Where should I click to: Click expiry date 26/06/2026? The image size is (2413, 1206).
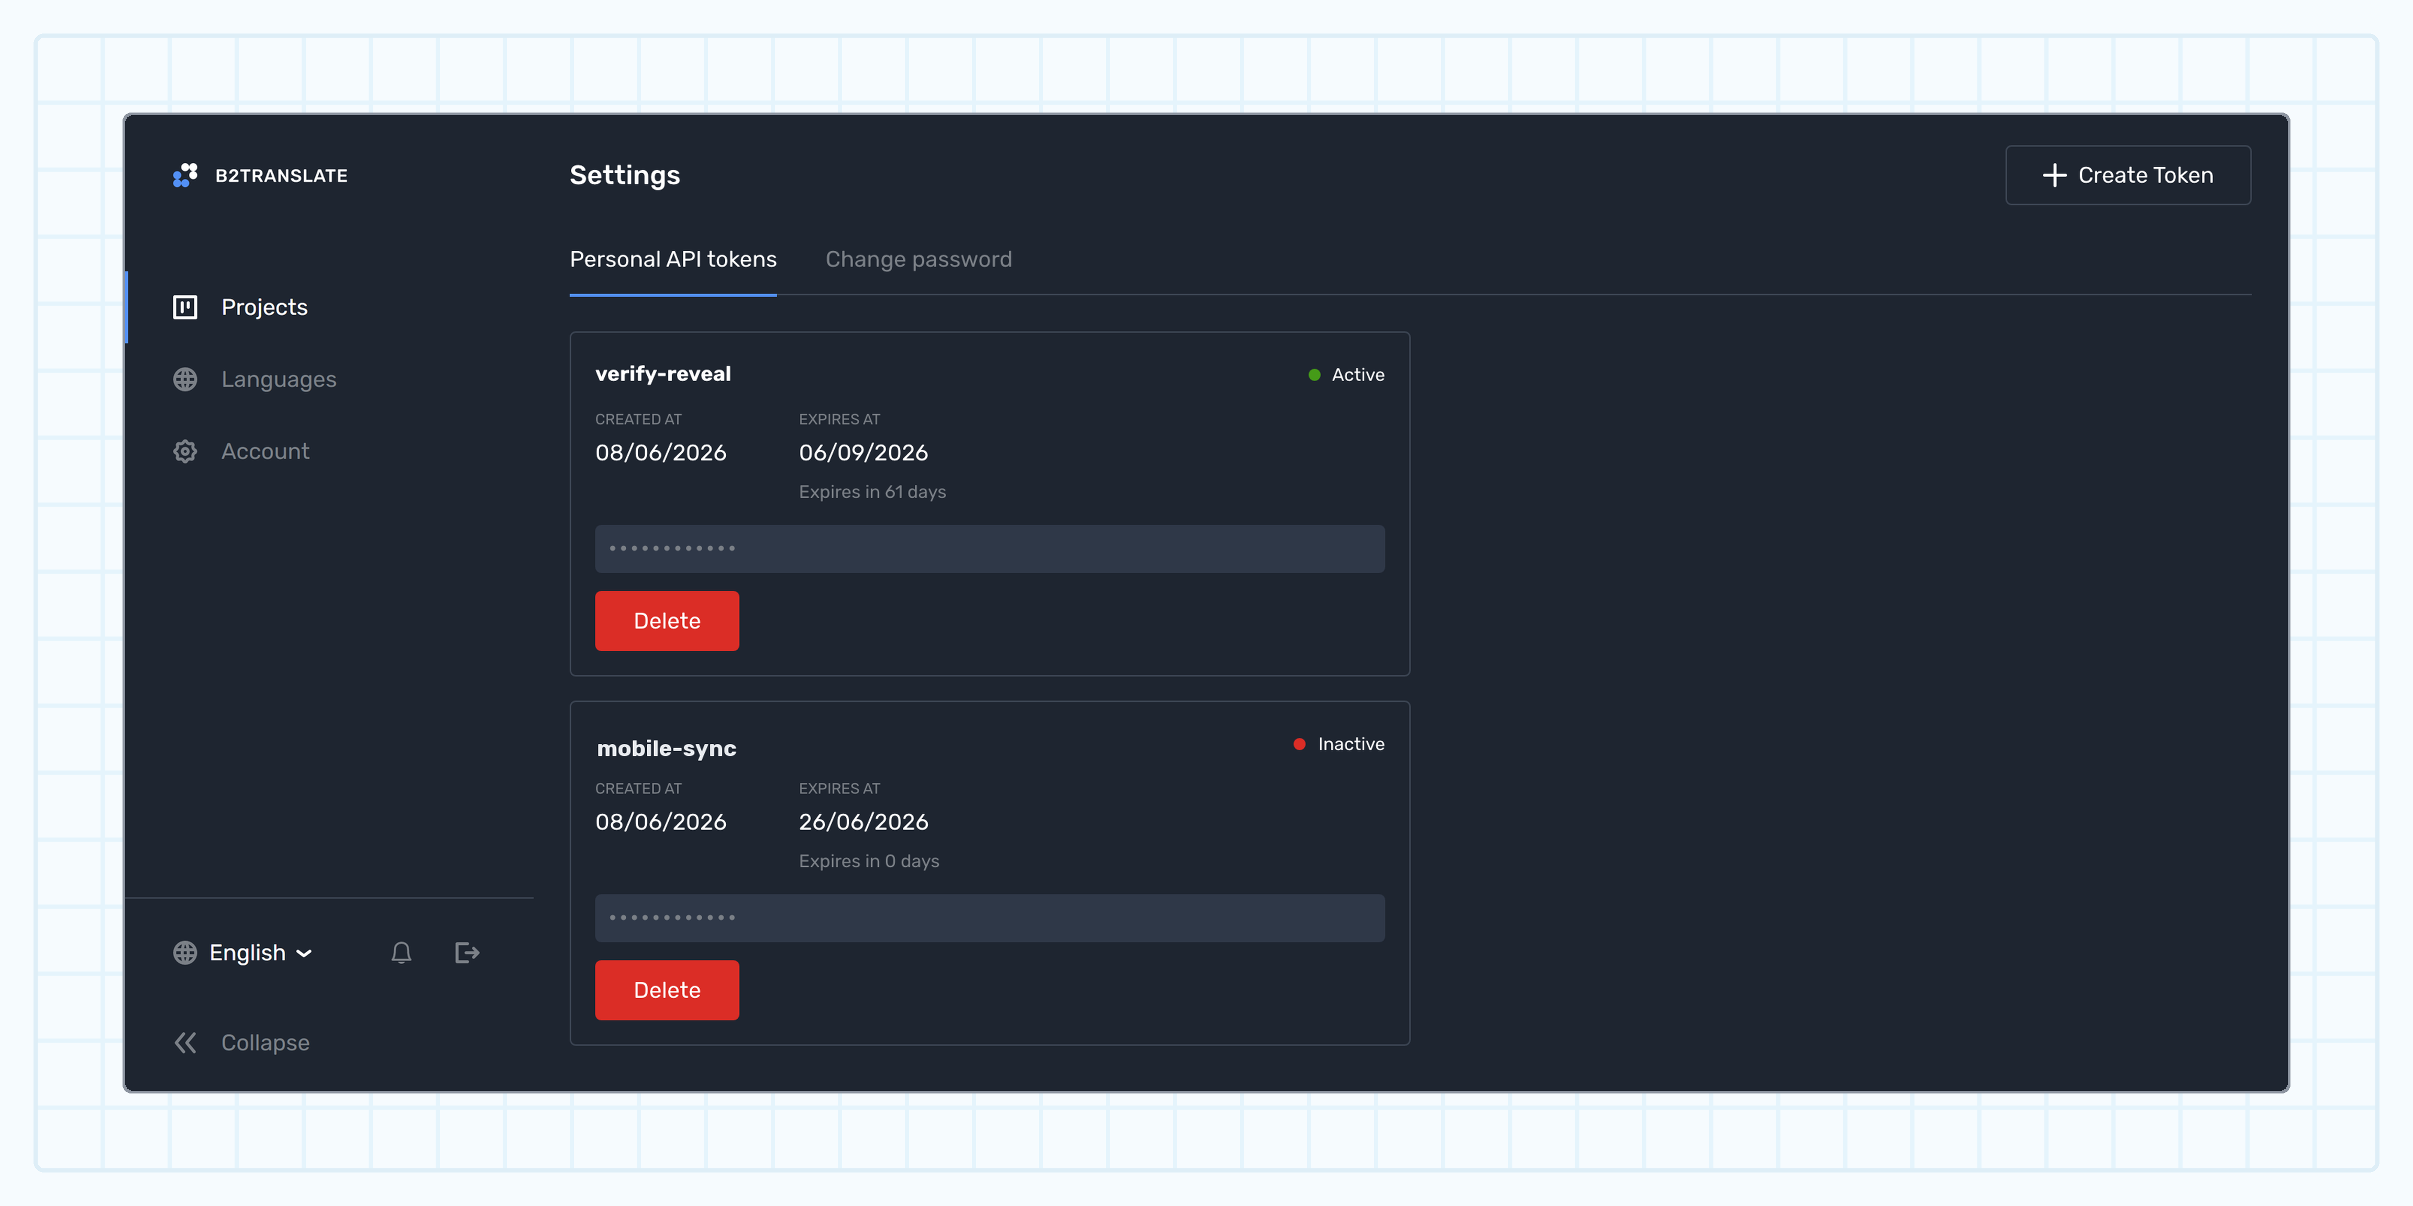[864, 821]
